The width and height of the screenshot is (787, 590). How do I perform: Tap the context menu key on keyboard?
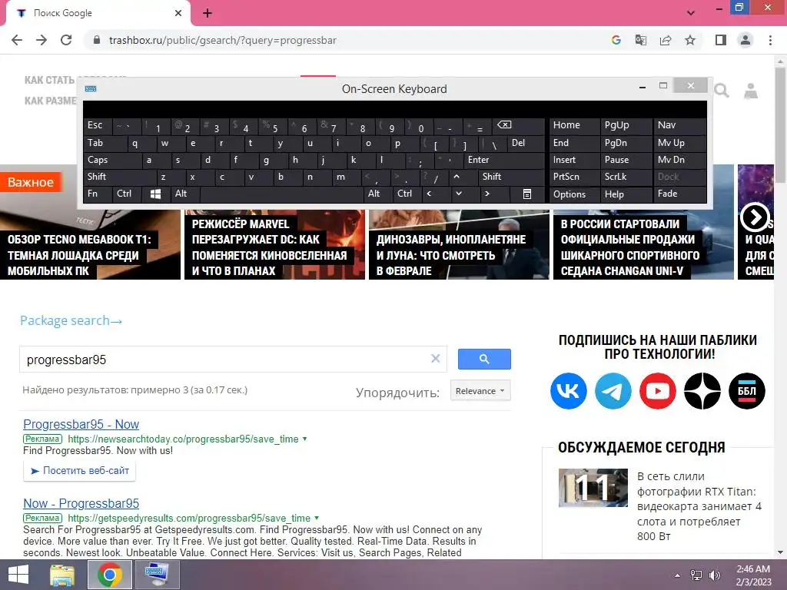point(527,194)
